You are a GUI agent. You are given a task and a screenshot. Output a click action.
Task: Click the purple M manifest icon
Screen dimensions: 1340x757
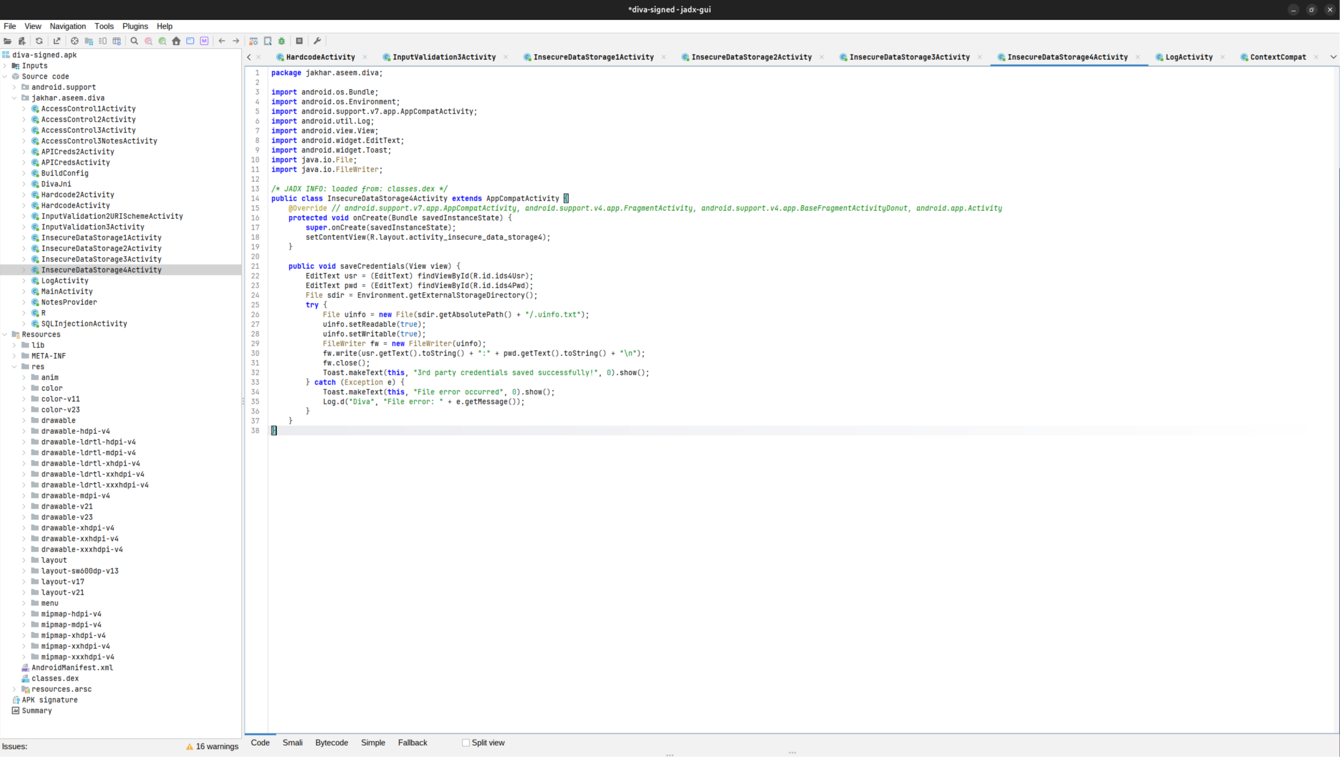pyautogui.click(x=204, y=41)
